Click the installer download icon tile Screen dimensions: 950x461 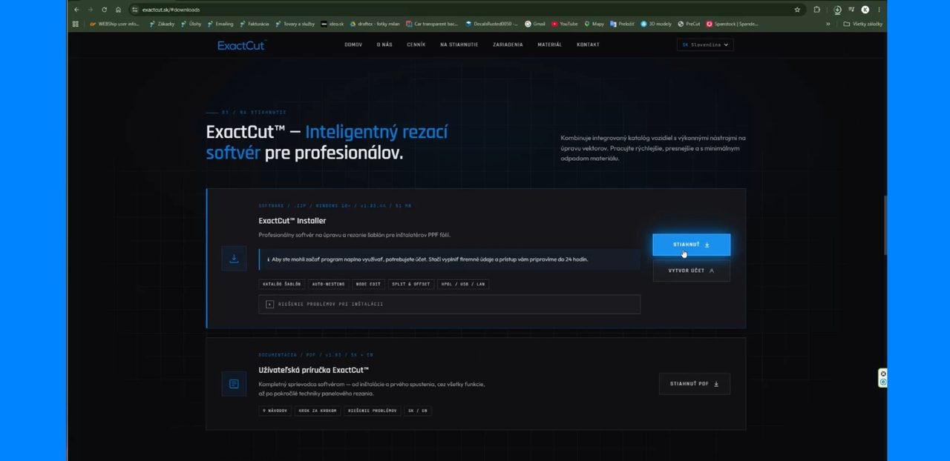click(x=234, y=258)
